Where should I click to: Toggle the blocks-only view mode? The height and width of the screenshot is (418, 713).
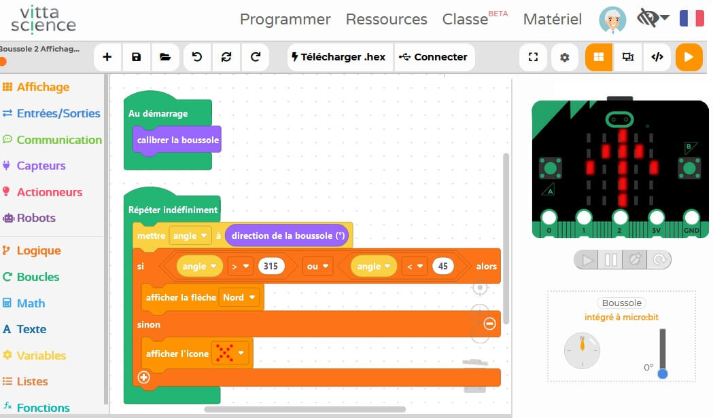pyautogui.click(x=598, y=58)
